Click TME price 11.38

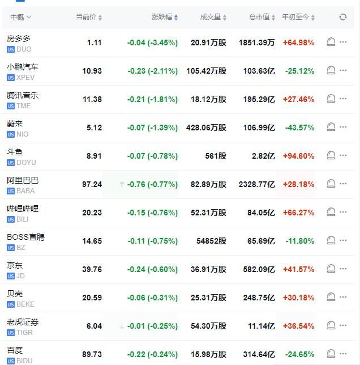click(x=92, y=99)
